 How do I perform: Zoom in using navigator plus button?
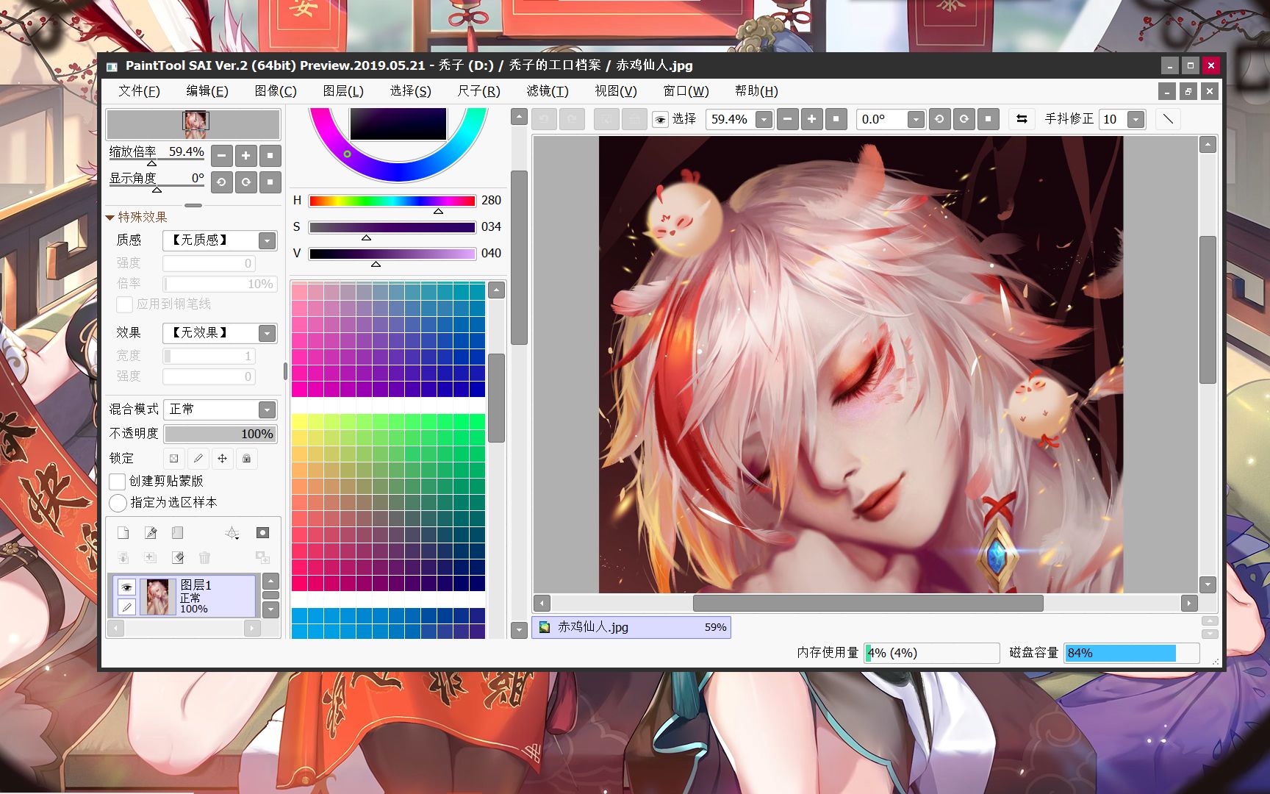pyautogui.click(x=245, y=156)
